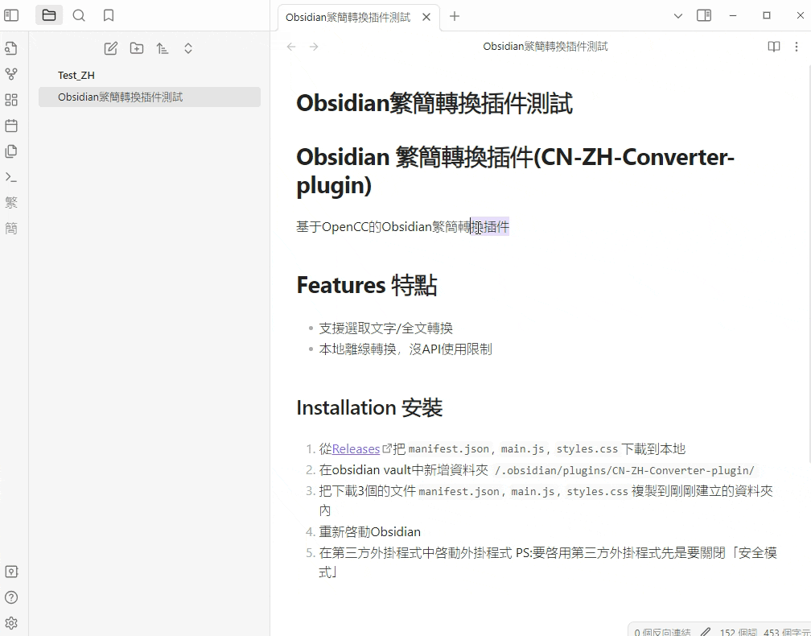Click styles.css code in step 1

(587, 448)
